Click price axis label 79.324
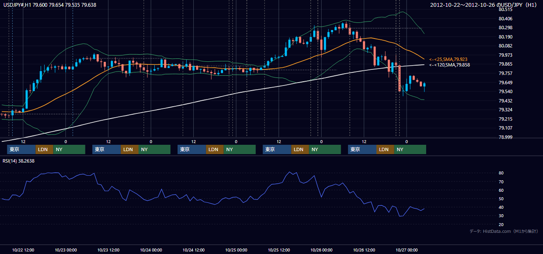Screen dimensions: 543x254 (506, 110)
